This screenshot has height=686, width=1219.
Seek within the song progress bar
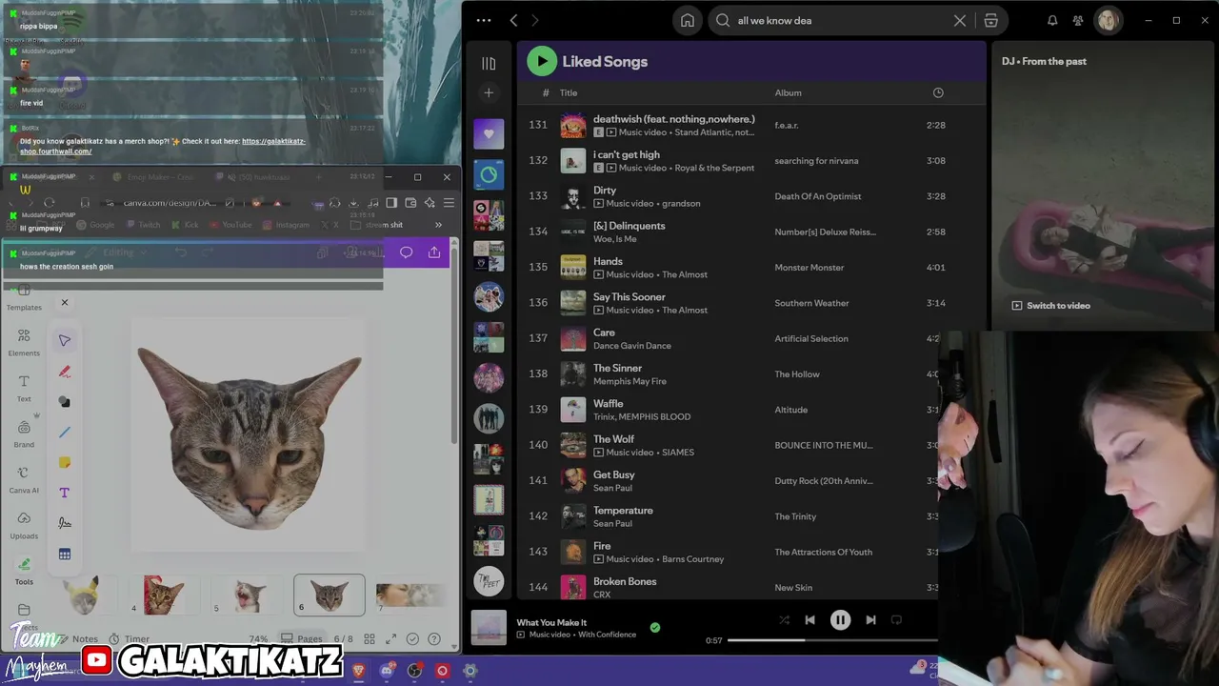[832, 640]
